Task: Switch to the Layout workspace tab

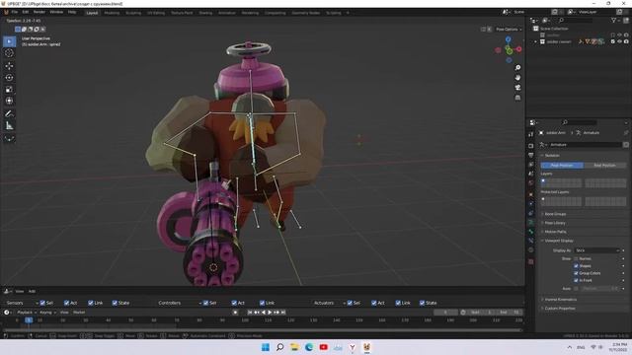Action: point(92,13)
